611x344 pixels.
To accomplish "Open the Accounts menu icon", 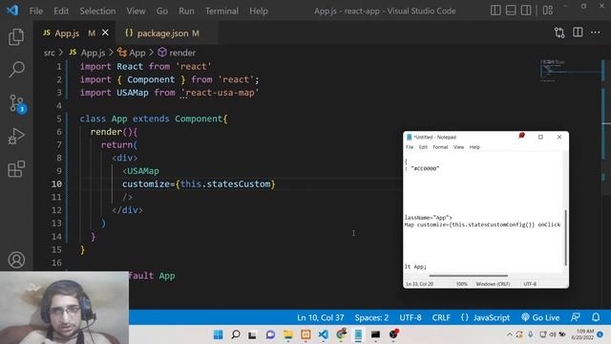I will (x=16, y=260).
